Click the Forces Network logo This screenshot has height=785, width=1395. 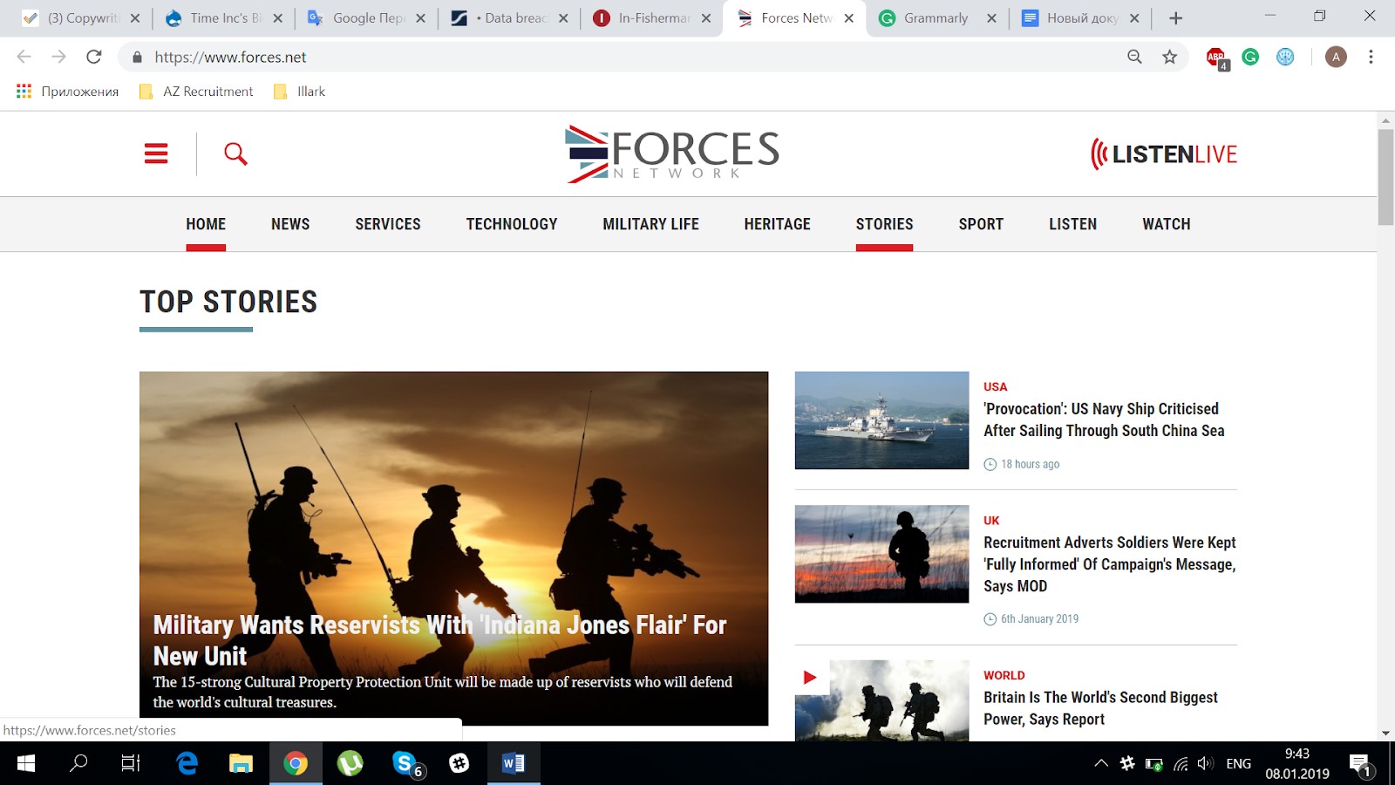pyautogui.click(x=671, y=154)
